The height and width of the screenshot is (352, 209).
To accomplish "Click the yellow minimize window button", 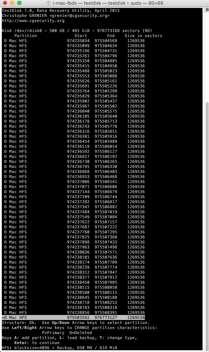I will tap(12, 3).
